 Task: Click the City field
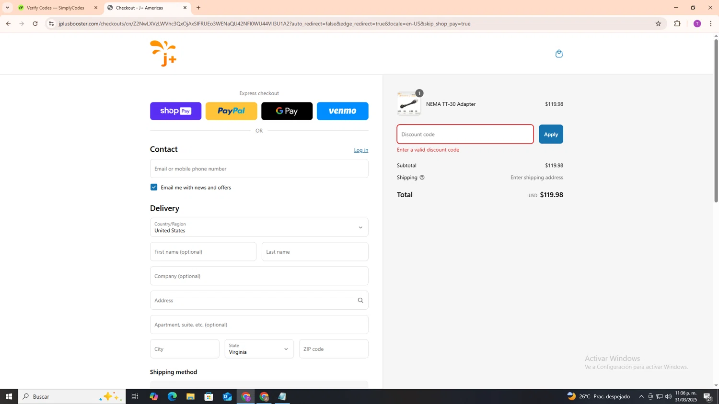coord(185,349)
